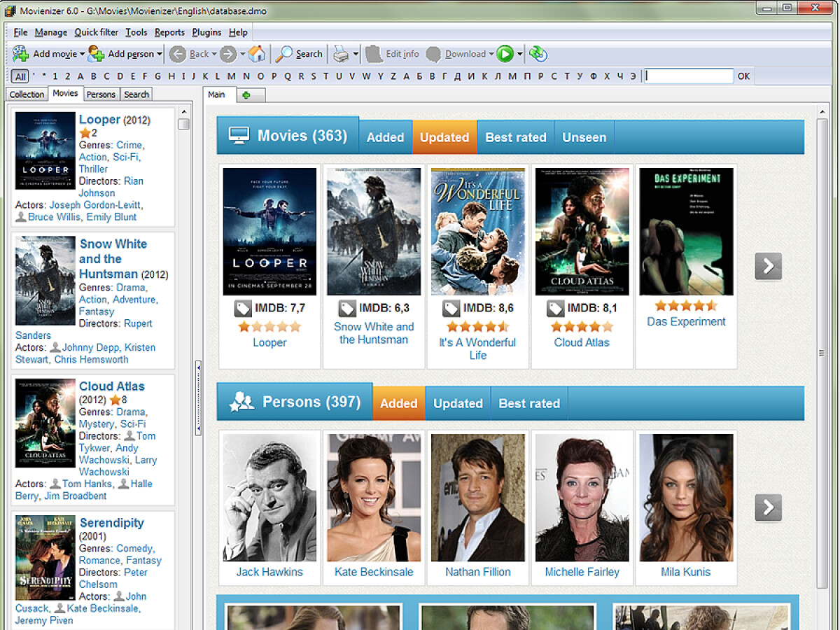Click the Add movie icon
The width and height of the screenshot is (840, 630).
pos(21,54)
